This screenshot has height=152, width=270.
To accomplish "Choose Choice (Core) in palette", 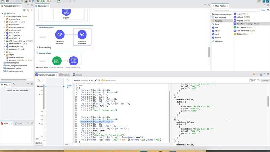I will 241,34.
